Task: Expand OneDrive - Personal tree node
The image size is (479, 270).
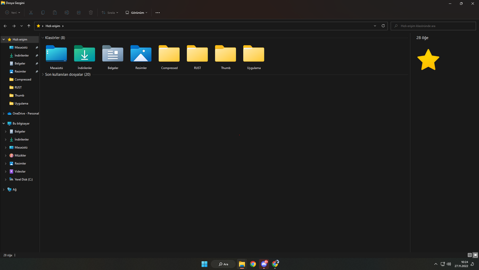Action: point(4,113)
